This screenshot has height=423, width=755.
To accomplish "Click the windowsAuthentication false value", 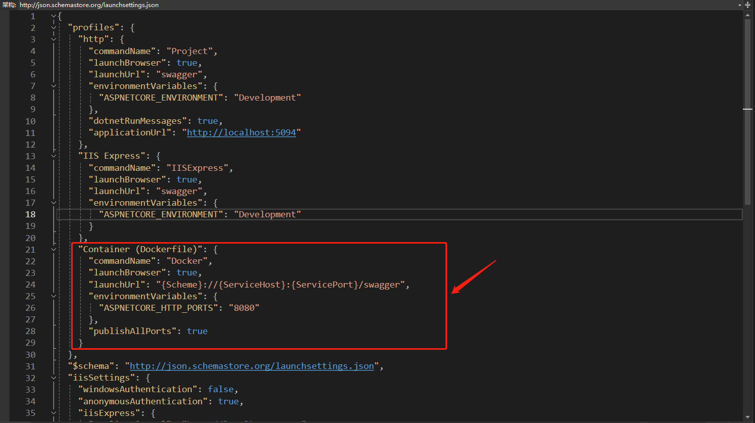I will [221, 389].
